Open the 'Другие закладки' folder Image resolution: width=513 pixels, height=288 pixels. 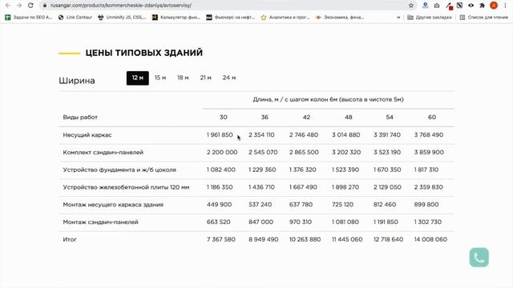(x=430, y=18)
